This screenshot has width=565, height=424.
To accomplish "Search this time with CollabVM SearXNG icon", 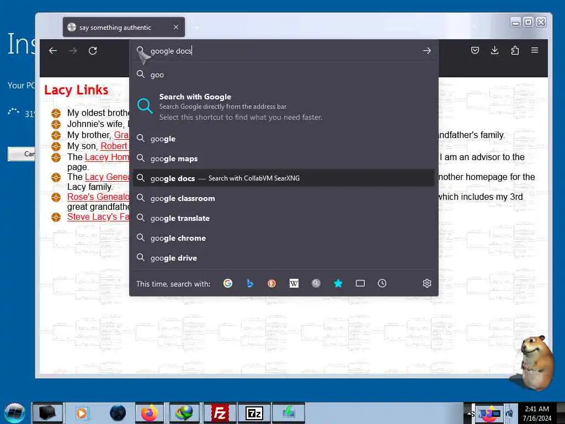I will (316, 283).
